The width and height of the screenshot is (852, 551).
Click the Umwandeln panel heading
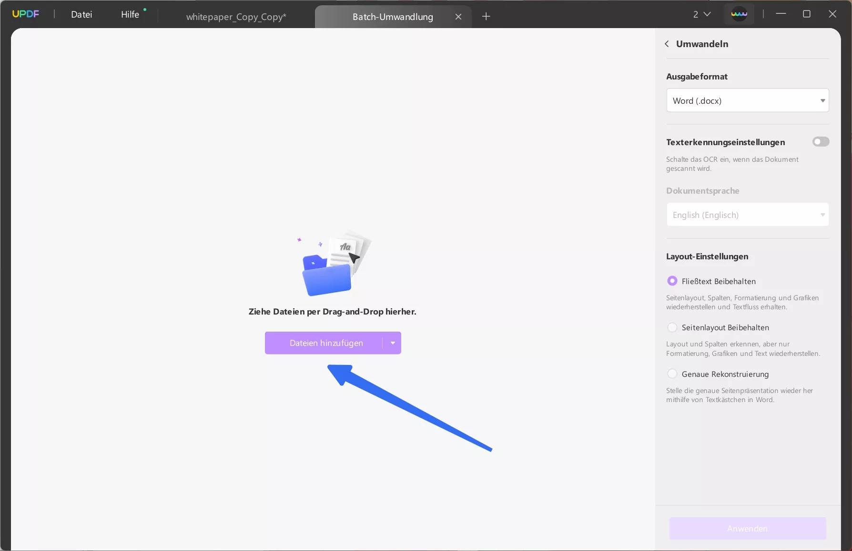pyautogui.click(x=702, y=44)
